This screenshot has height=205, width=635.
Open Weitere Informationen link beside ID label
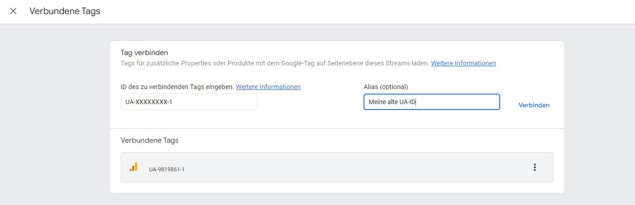(x=268, y=87)
